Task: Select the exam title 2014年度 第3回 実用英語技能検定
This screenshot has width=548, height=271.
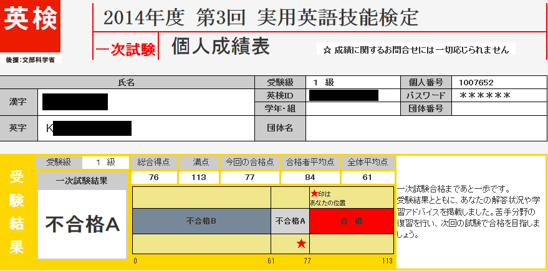Action: (261, 18)
